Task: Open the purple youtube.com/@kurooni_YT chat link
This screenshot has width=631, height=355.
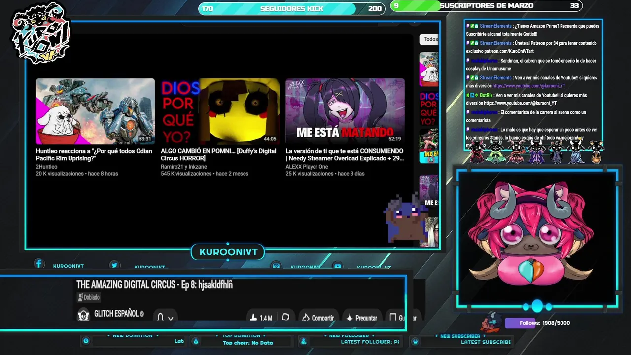Action: click(529, 86)
